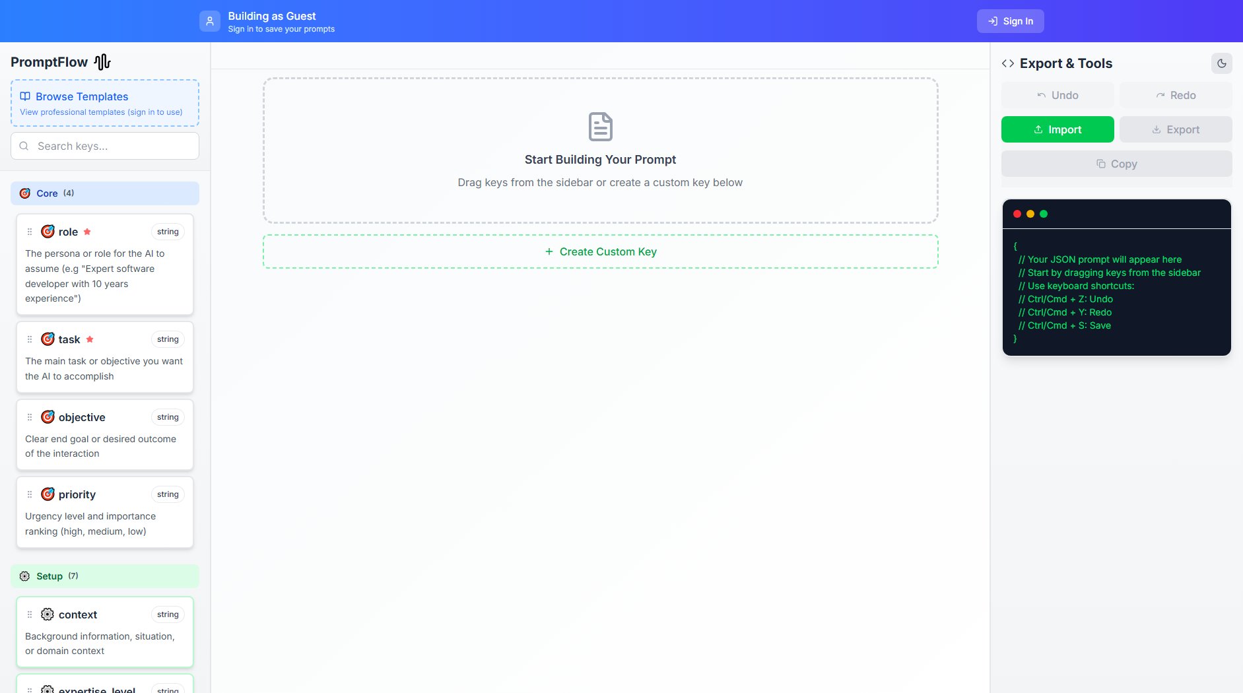1243x693 pixels.
Task: Click the red star on the role card
Action: (87, 232)
